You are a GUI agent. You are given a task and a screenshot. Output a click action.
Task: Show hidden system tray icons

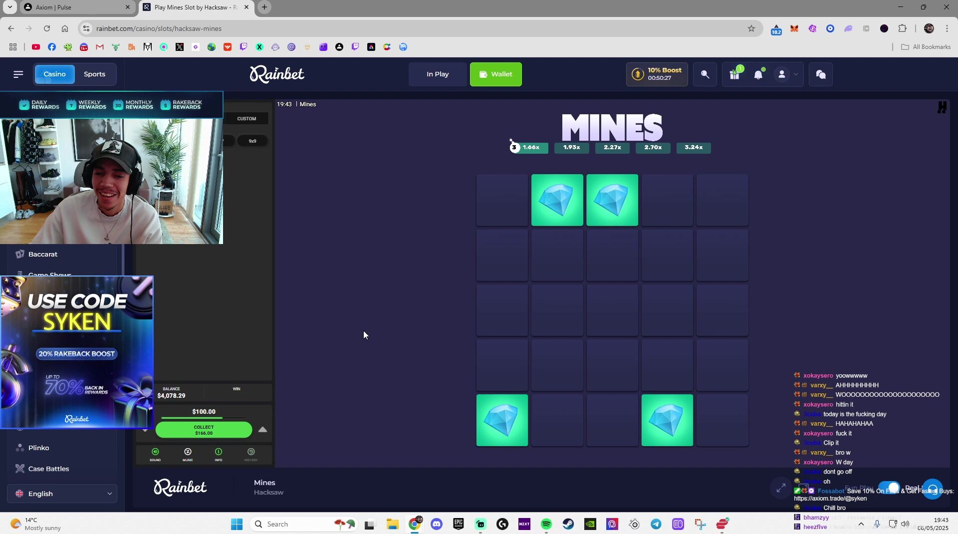pos(861,524)
